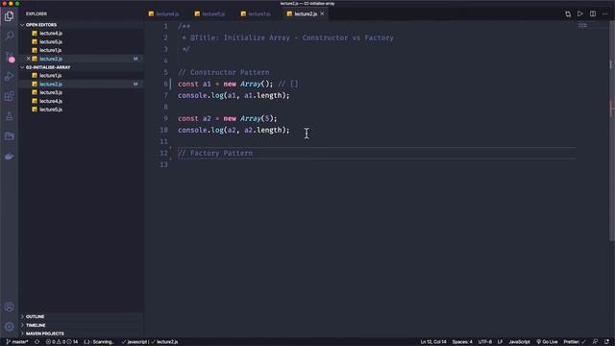Click the synchronize changes icon in status bar
This screenshot has width=615, height=346.
pyautogui.click(x=37, y=342)
